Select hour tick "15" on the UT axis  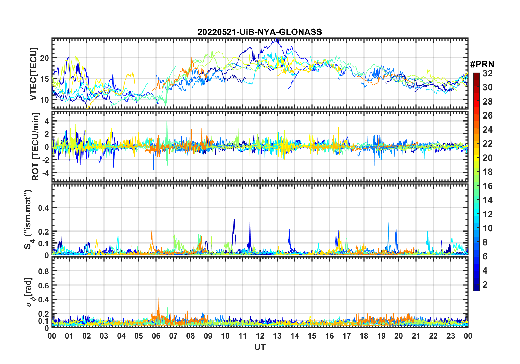312,336
